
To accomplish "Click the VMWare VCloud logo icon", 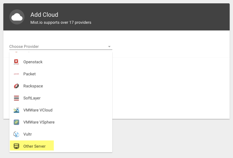I will coord(16,110).
